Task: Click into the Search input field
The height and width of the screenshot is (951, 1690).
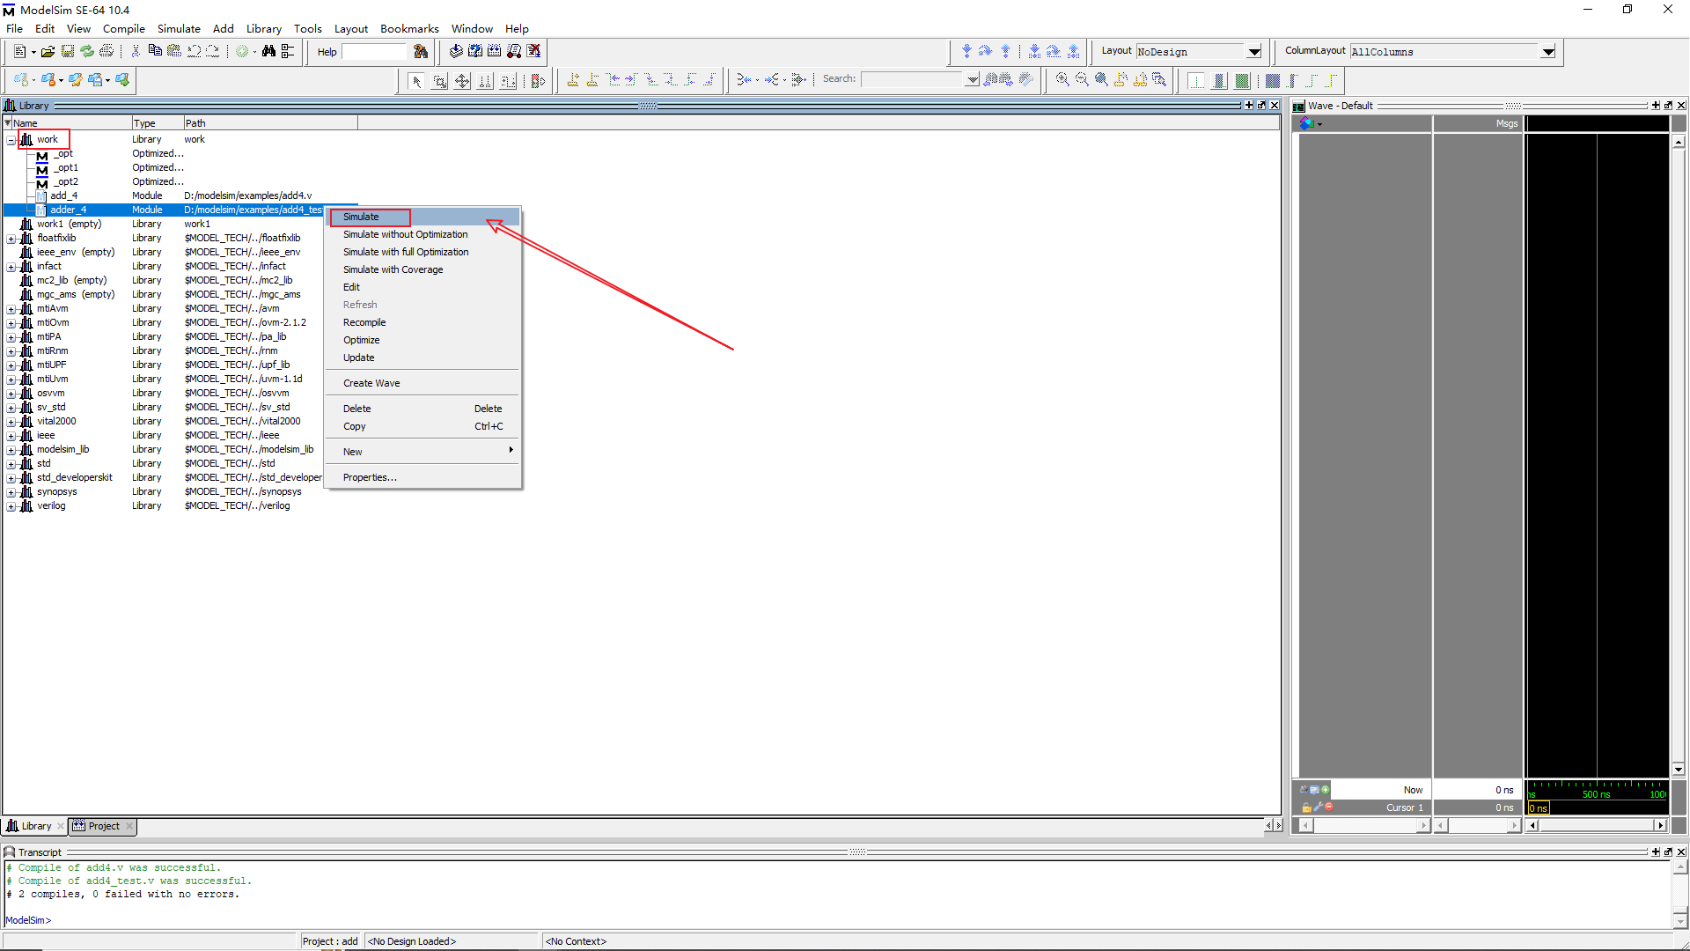Action: [913, 80]
